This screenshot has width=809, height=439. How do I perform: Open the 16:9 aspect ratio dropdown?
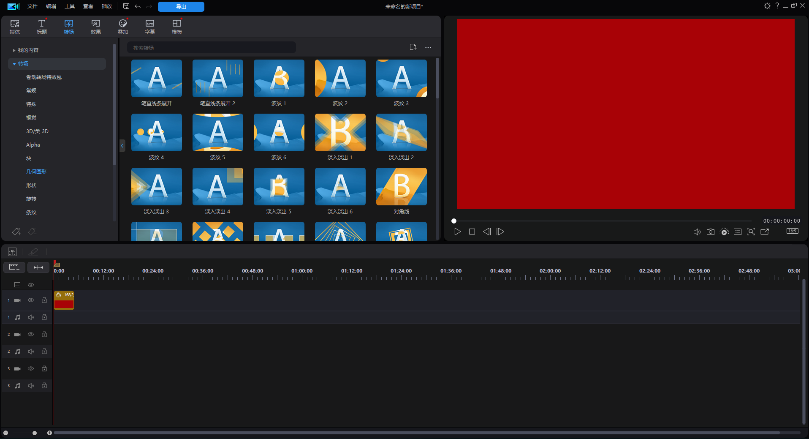793,231
